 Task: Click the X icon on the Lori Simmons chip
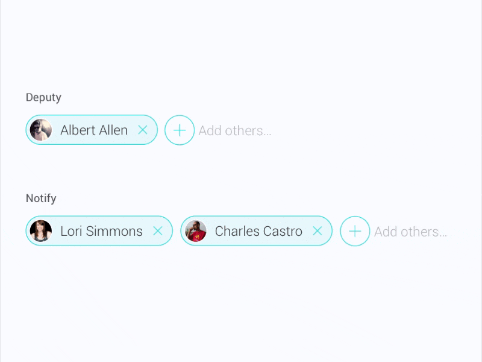[x=158, y=231]
